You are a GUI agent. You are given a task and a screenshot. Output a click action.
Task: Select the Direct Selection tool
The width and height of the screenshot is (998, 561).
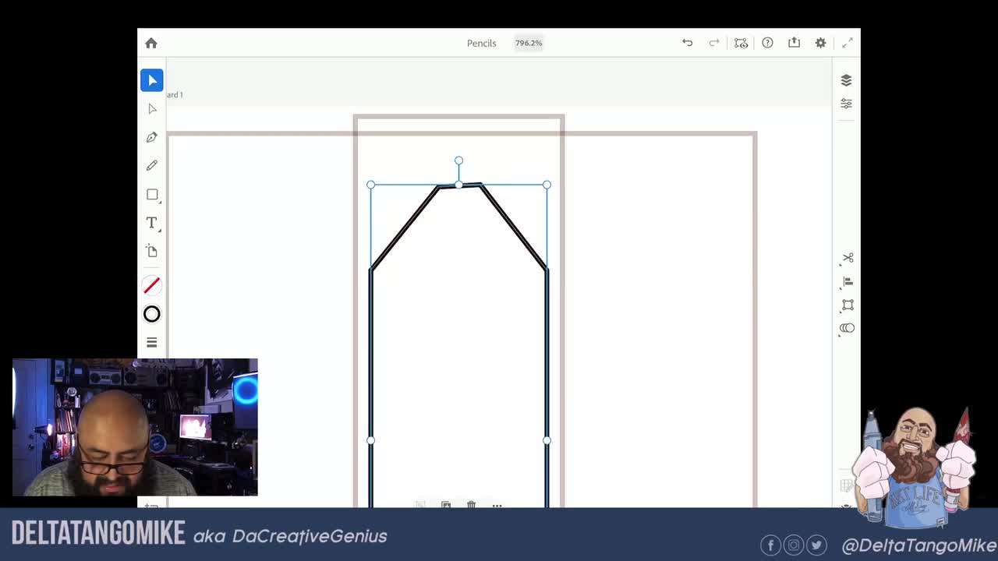[x=152, y=109]
